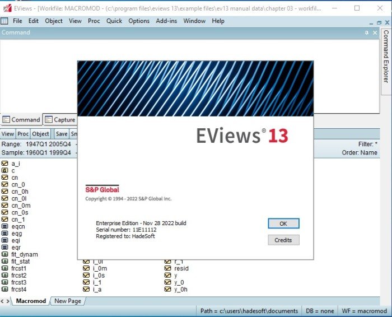
Task: Select series icon for cn_0m
Action: coord(4,206)
